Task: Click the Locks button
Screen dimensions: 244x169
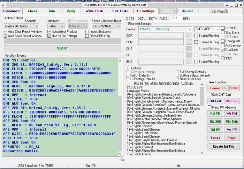Action: pyautogui.click(x=215, y=138)
